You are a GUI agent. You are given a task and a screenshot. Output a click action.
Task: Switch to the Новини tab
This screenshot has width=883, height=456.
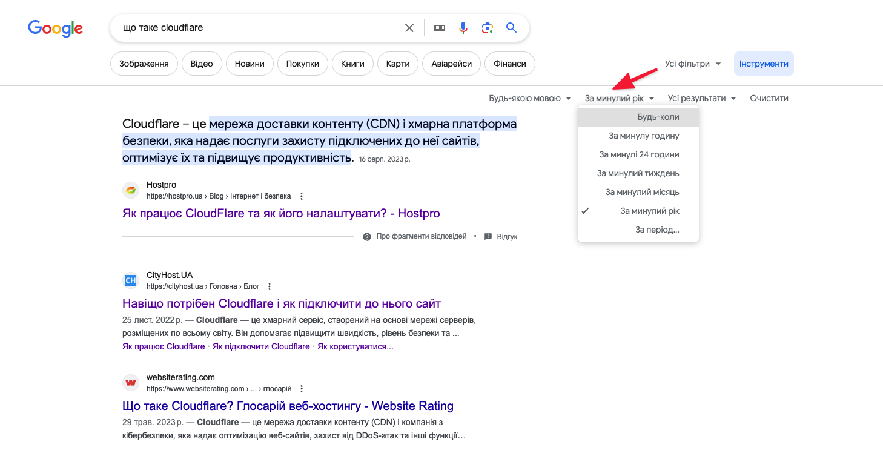coord(250,64)
